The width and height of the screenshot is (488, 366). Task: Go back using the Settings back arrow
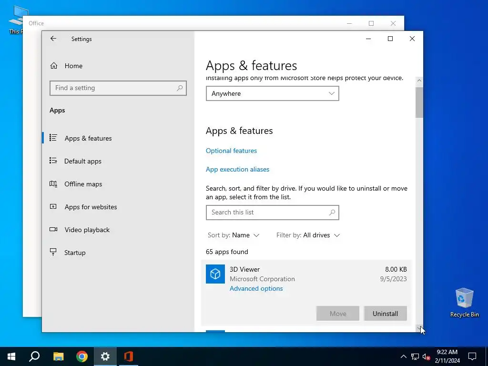click(x=53, y=39)
